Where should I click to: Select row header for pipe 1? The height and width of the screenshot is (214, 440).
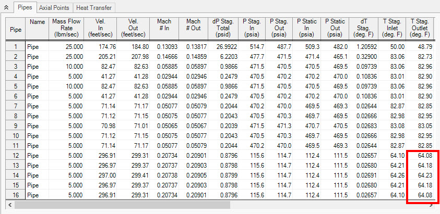pyautogui.click(x=16, y=47)
